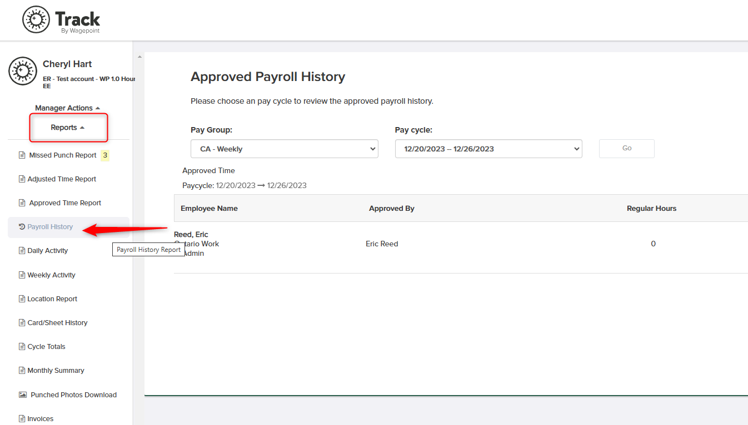The width and height of the screenshot is (748, 425).
Task: Collapse the Manager Actions section
Action: [x=68, y=108]
